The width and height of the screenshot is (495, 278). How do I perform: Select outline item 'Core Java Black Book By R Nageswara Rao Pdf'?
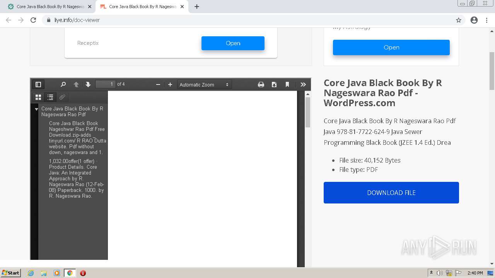point(72,112)
